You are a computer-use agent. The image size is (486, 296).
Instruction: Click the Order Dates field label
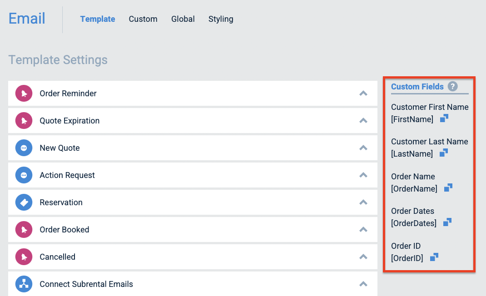pyautogui.click(x=412, y=211)
